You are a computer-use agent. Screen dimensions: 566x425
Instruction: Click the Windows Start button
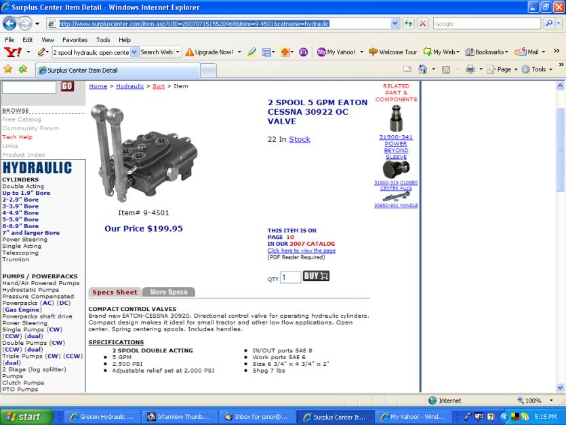tap(22, 417)
